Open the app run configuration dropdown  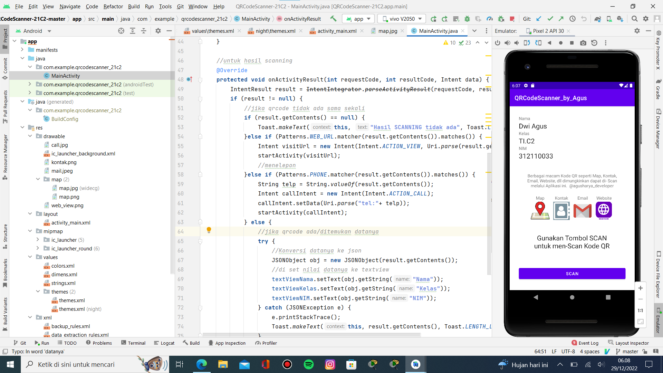pyautogui.click(x=358, y=19)
